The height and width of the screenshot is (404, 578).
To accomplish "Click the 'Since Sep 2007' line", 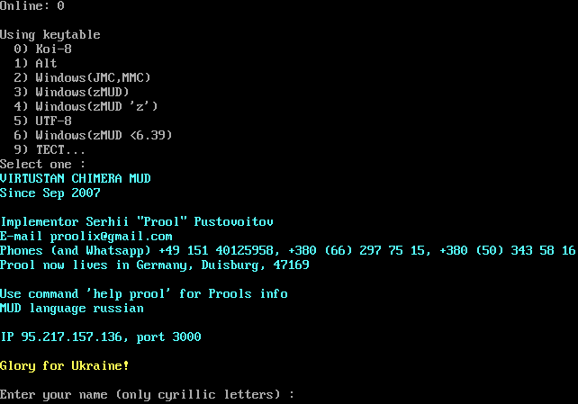I will pyautogui.click(x=50, y=193).
